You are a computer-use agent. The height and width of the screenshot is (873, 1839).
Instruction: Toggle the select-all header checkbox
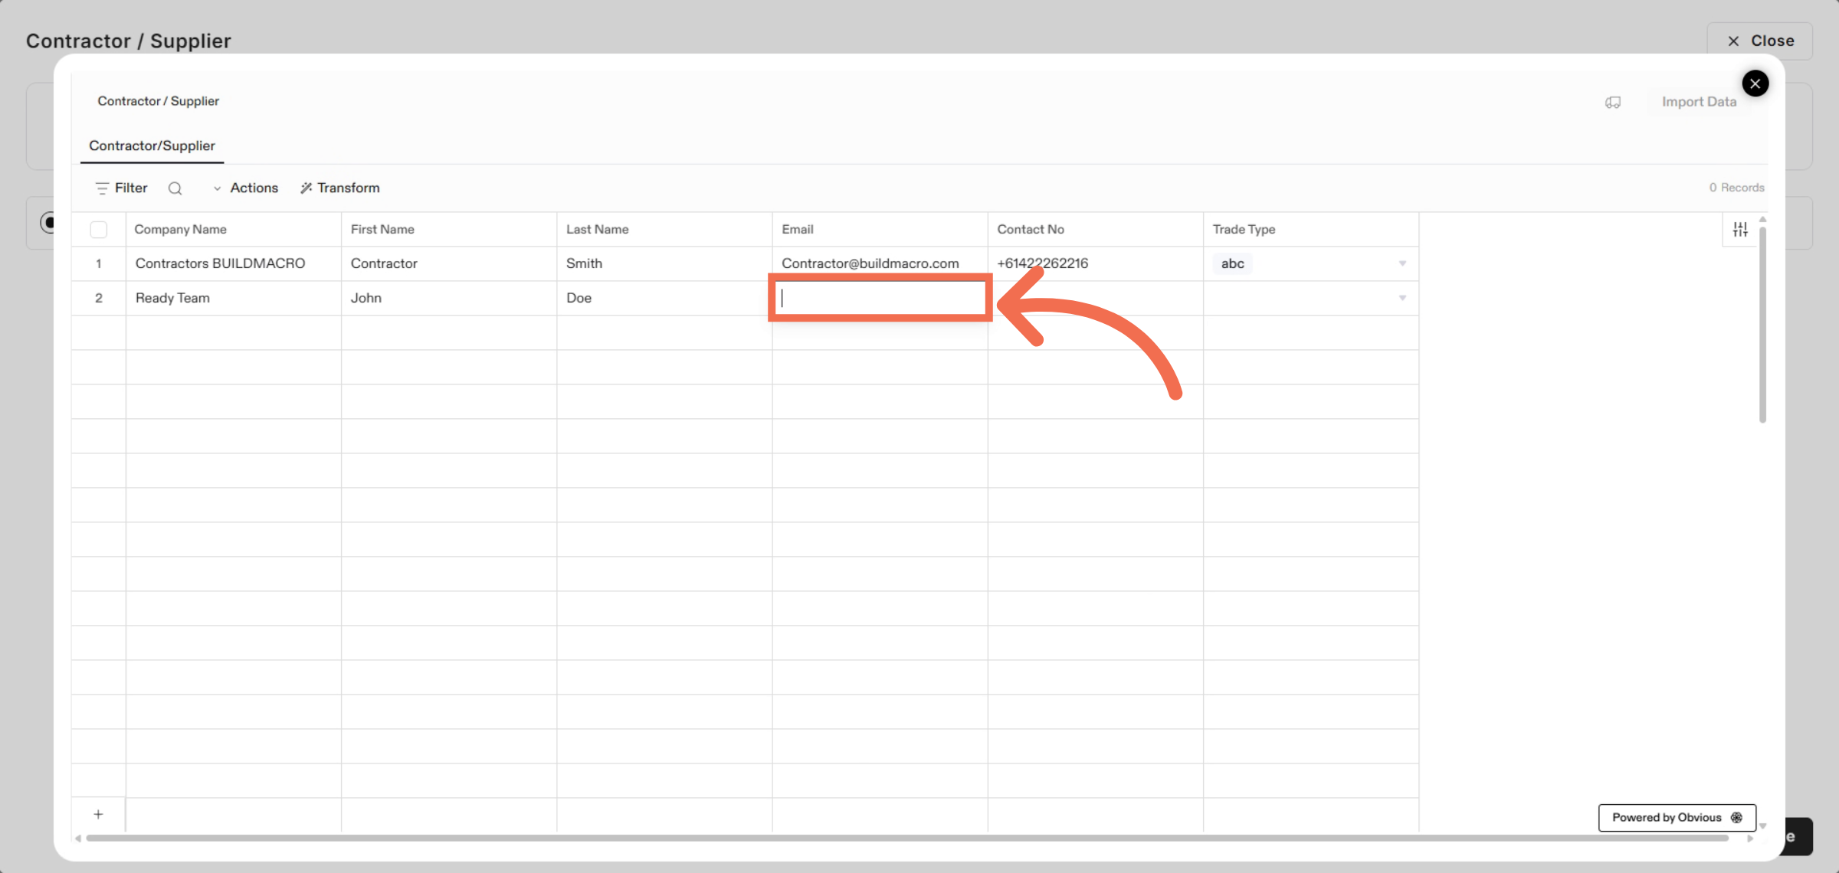[98, 230]
